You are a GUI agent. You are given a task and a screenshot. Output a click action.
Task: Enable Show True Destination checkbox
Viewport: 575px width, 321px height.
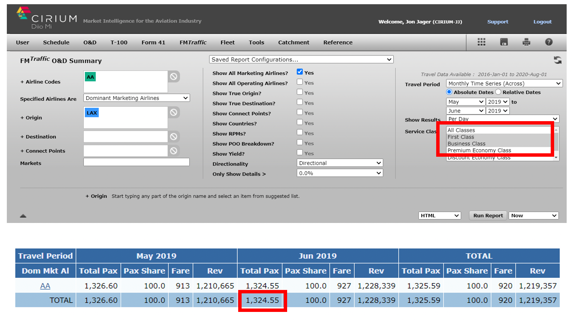[x=300, y=102]
